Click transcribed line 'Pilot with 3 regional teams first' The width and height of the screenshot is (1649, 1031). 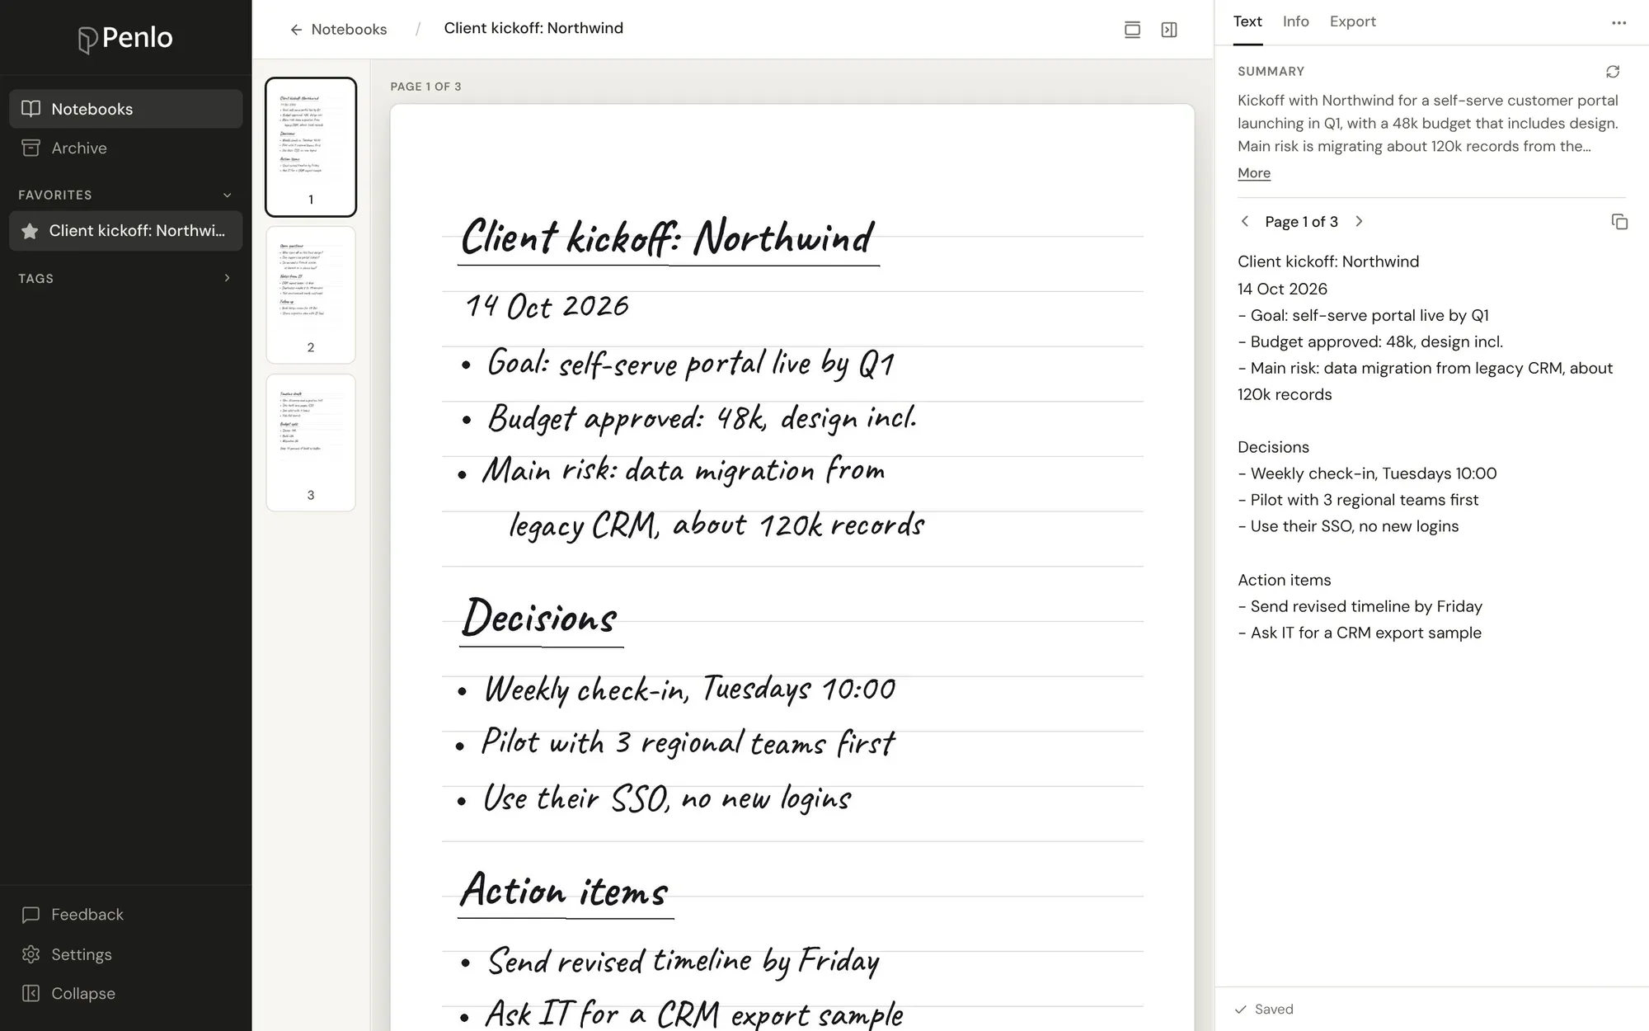click(1358, 500)
